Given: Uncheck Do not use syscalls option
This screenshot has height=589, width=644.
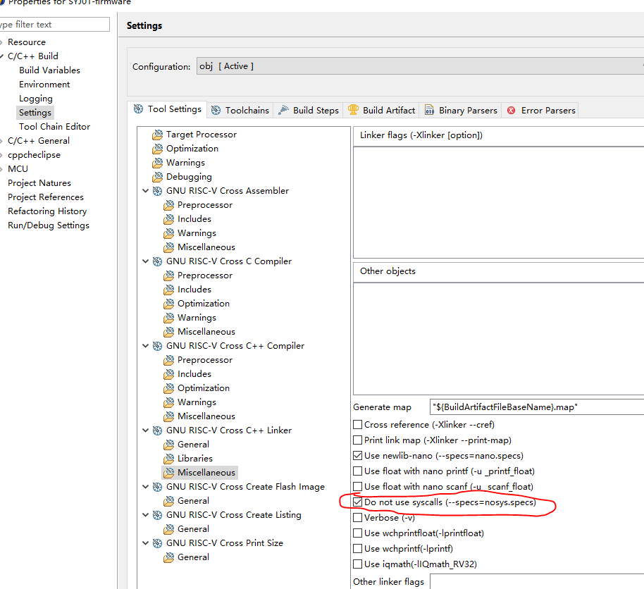Looking at the screenshot, I should [x=358, y=502].
